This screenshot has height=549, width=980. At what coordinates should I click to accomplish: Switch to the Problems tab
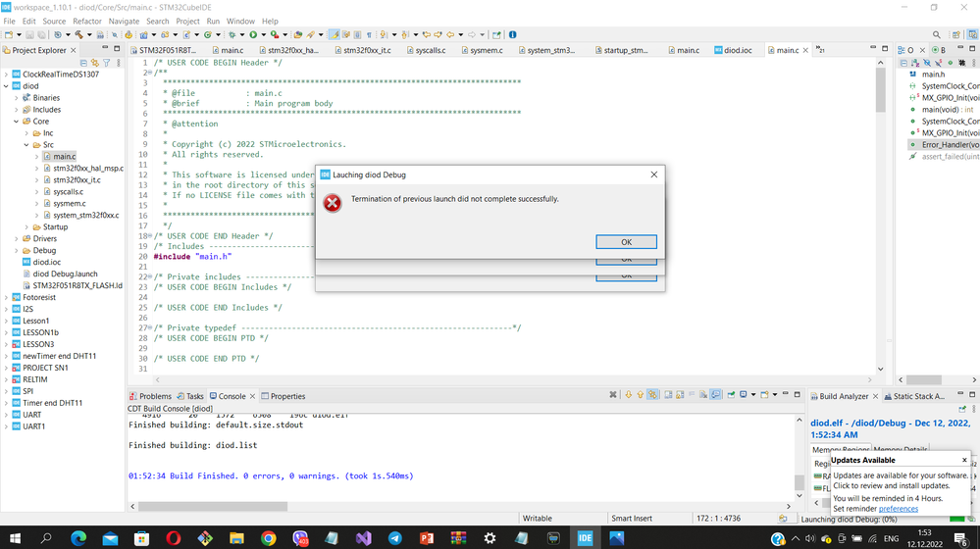click(150, 397)
